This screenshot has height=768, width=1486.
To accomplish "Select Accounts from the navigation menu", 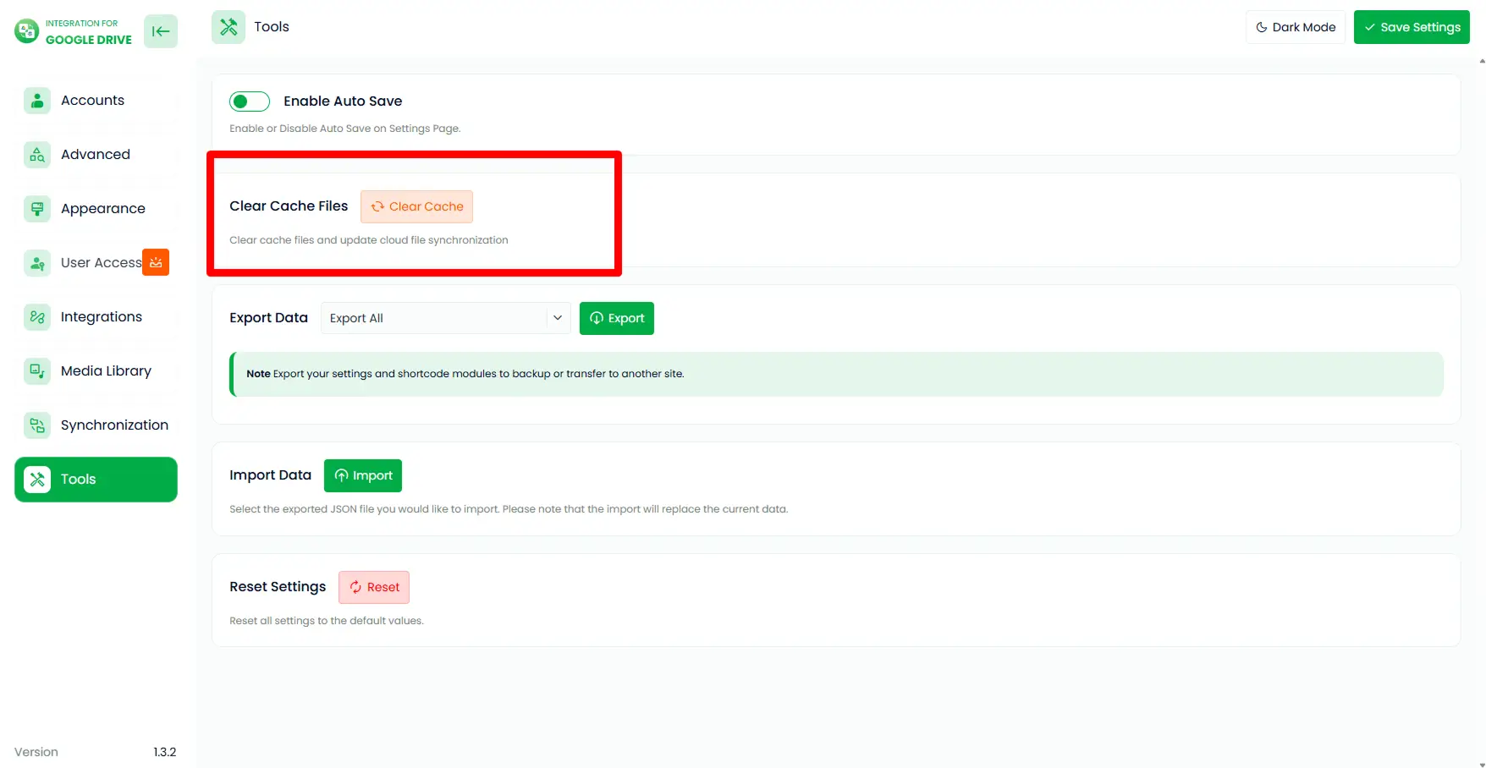I will coord(92,100).
